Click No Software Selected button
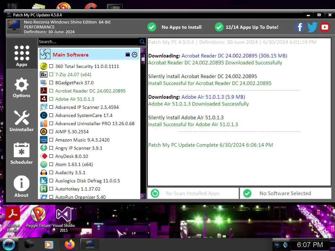Screen dimensions: 335x251 285,193
